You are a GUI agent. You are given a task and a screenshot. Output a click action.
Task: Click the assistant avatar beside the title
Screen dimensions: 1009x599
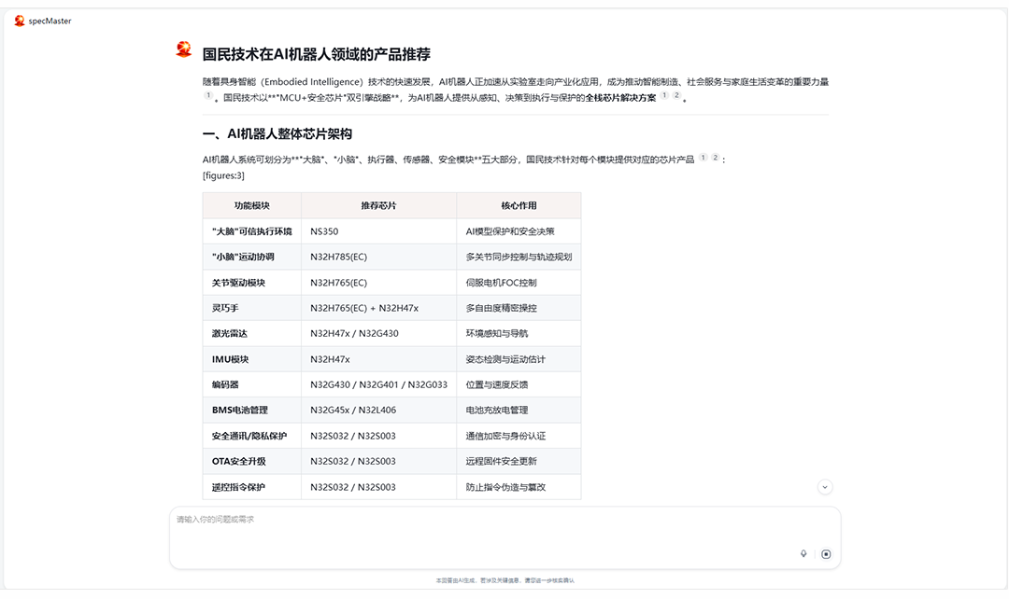click(x=184, y=50)
